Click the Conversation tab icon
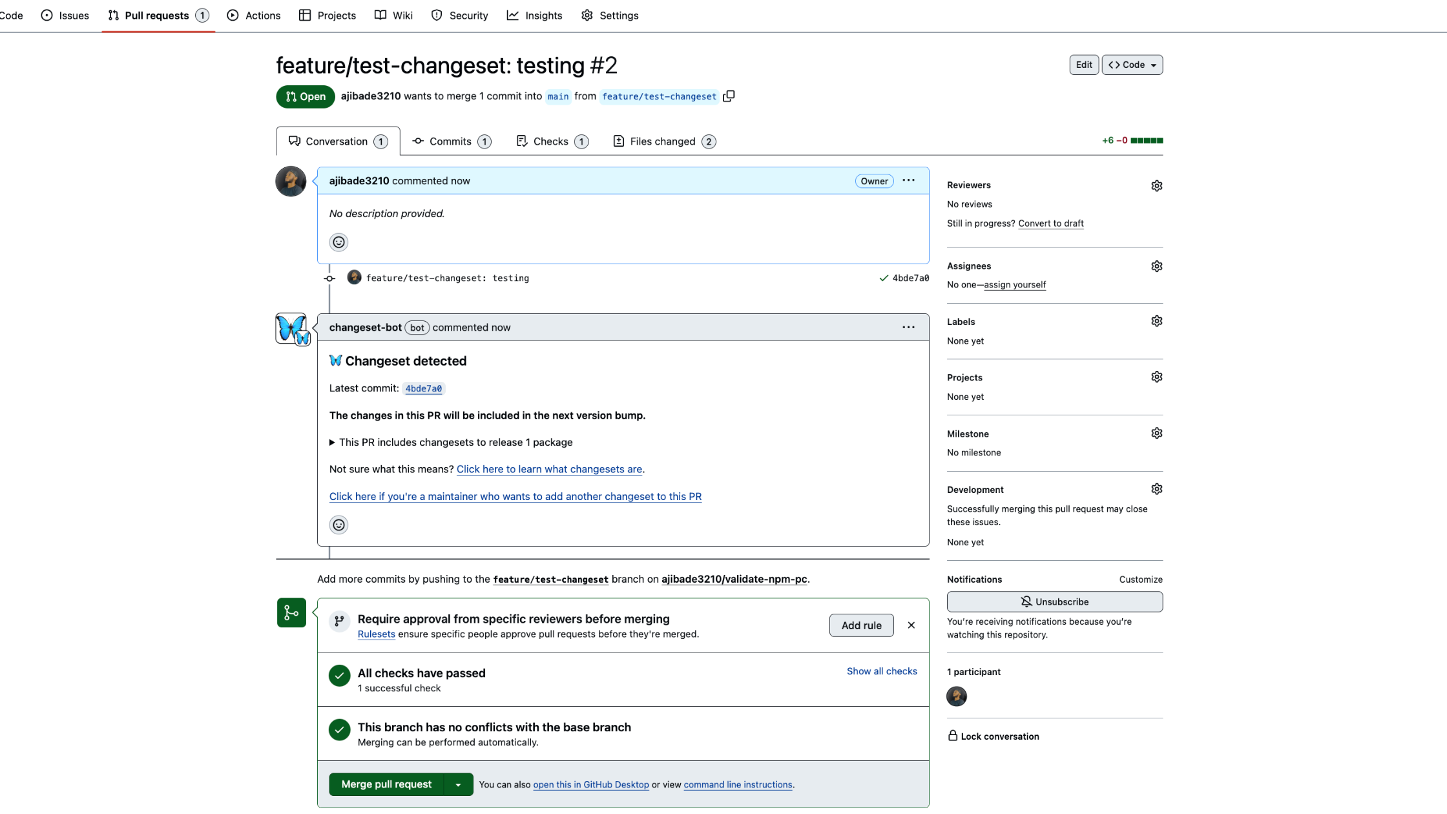 294,140
